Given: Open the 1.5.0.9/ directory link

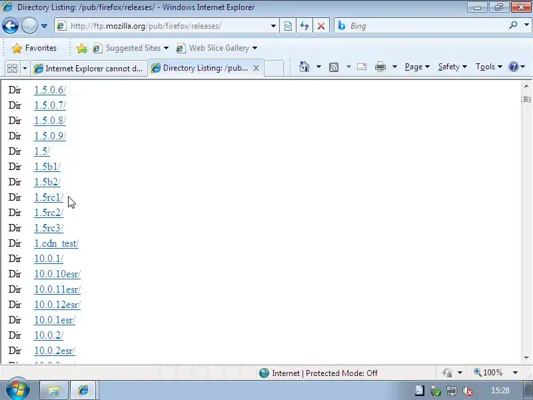Looking at the screenshot, I should click(x=50, y=136).
